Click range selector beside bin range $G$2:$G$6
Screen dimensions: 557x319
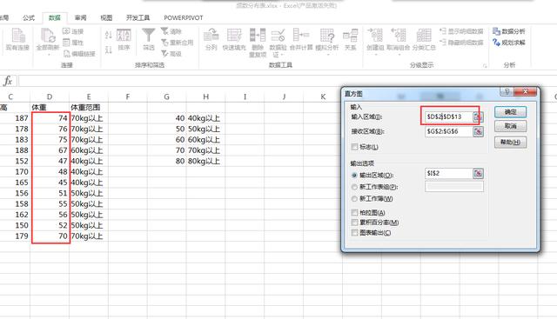(478, 131)
